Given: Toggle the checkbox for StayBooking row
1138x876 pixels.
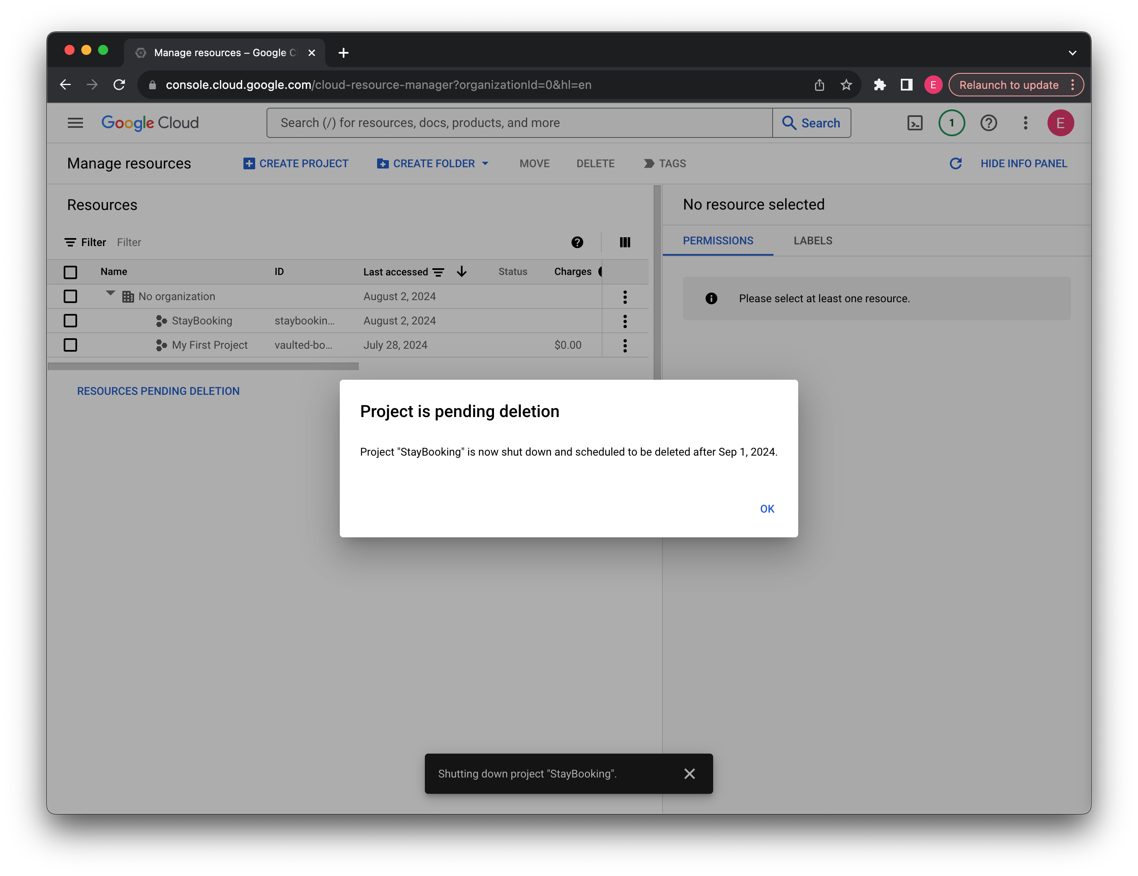Looking at the screenshot, I should click(x=72, y=320).
